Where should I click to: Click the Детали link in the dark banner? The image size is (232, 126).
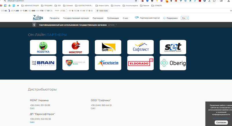coord(111,25)
